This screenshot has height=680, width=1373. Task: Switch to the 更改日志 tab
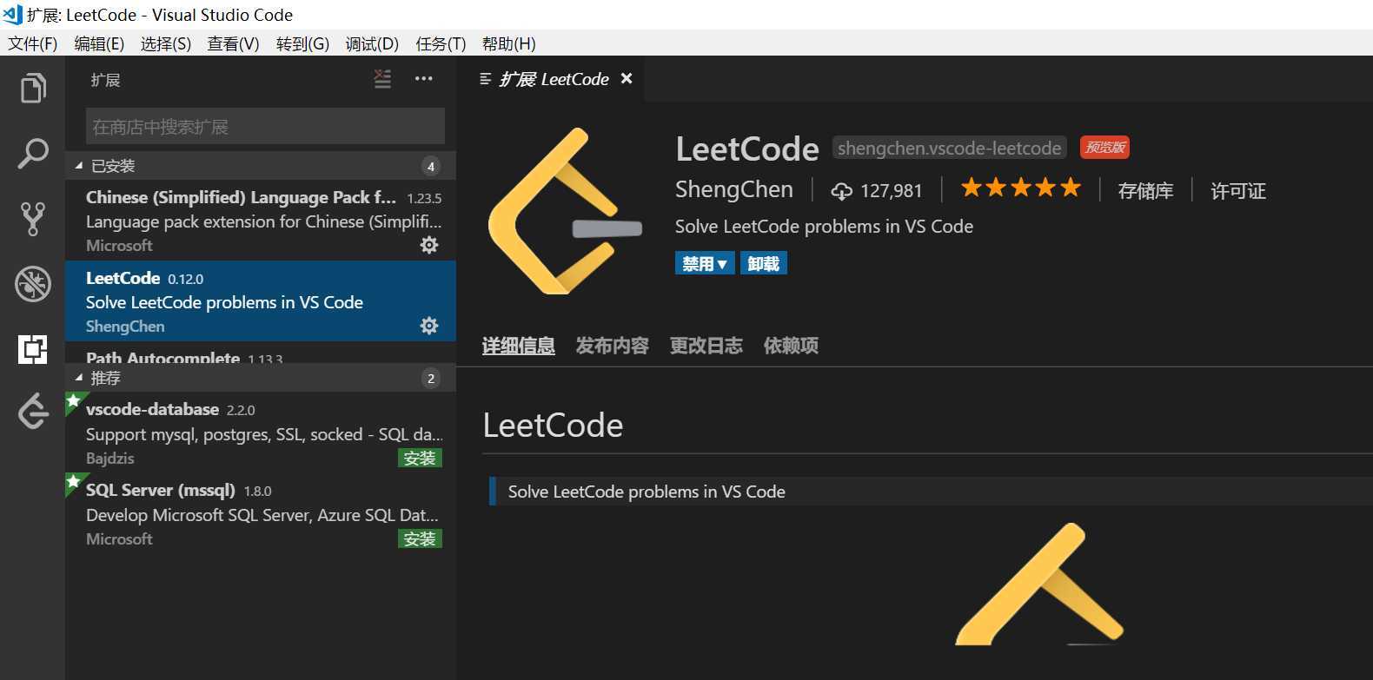click(706, 346)
